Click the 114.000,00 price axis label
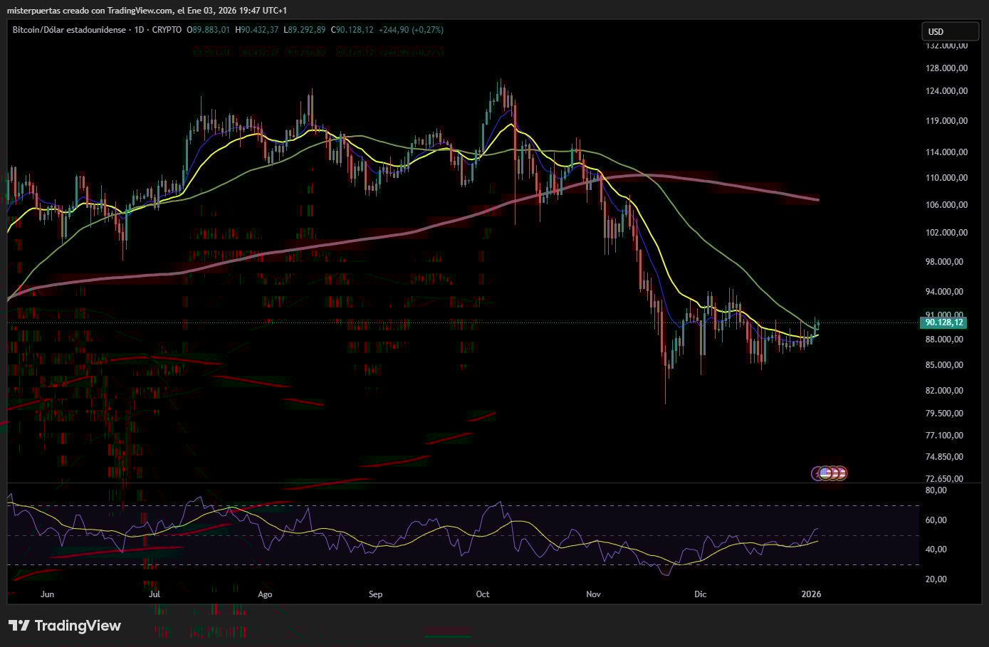The height and width of the screenshot is (647, 989). coord(946,152)
